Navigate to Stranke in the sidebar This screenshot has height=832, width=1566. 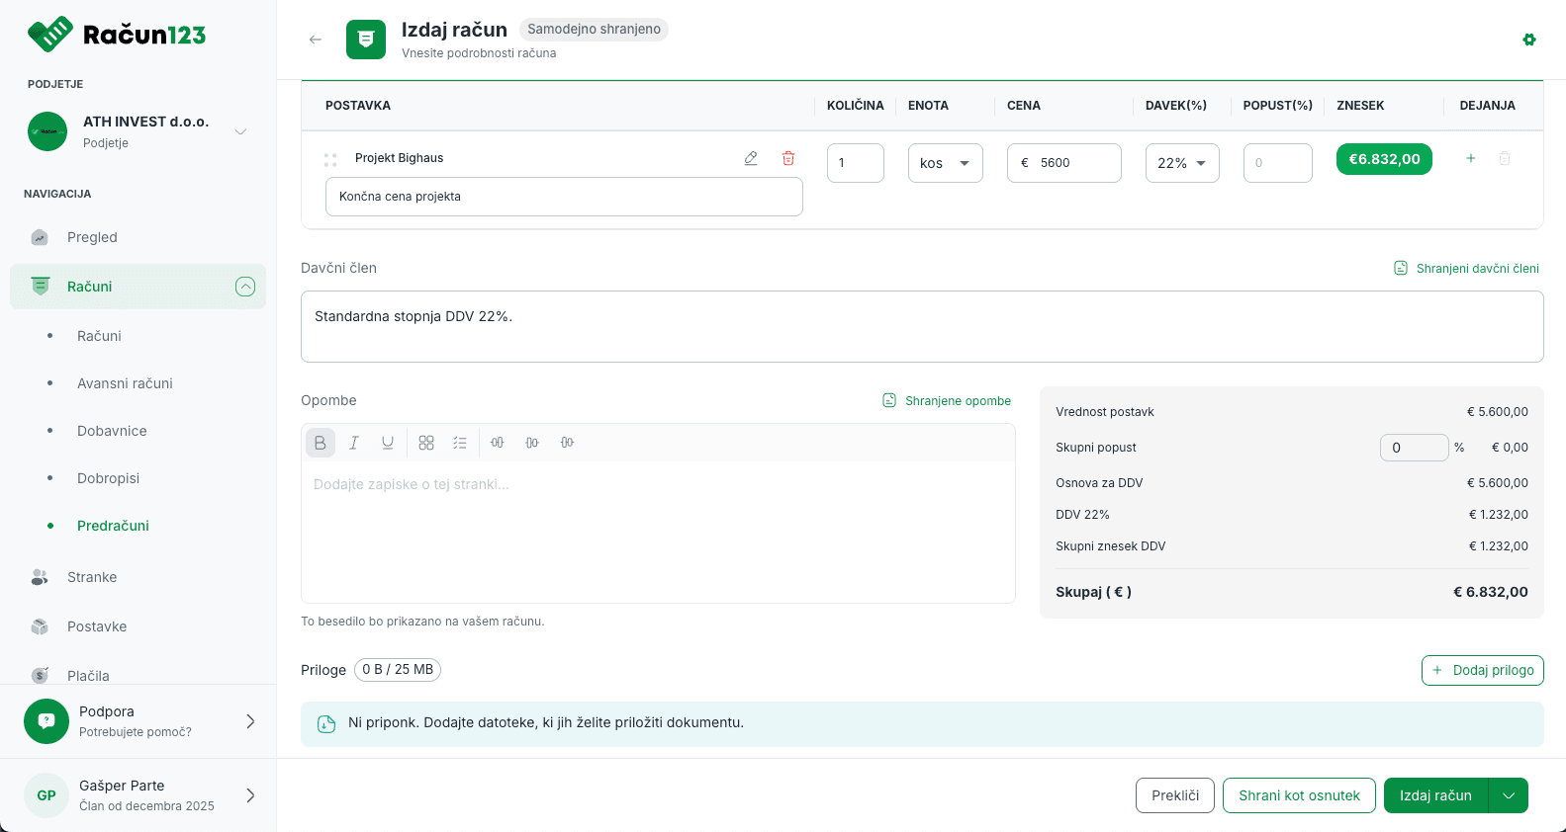point(92,577)
